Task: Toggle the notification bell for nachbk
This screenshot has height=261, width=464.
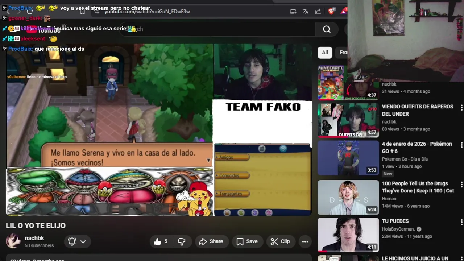Action: 72,241
